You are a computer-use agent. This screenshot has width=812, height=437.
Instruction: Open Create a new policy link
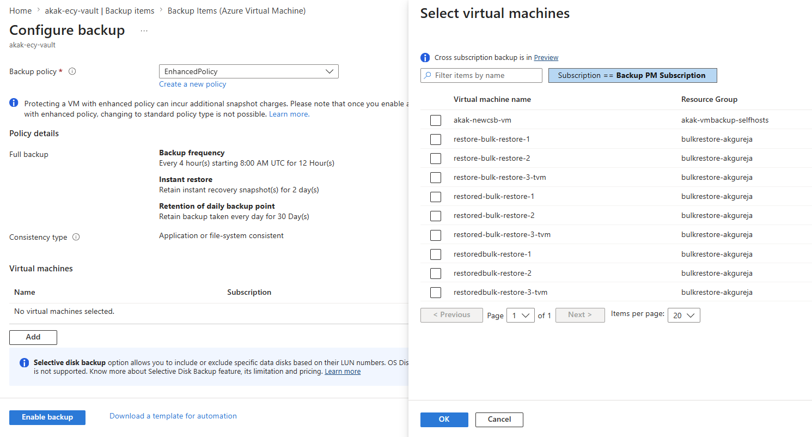pos(193,84)
